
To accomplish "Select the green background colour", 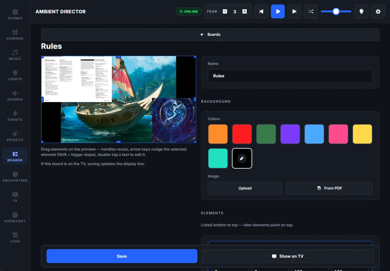I will 266,134.
